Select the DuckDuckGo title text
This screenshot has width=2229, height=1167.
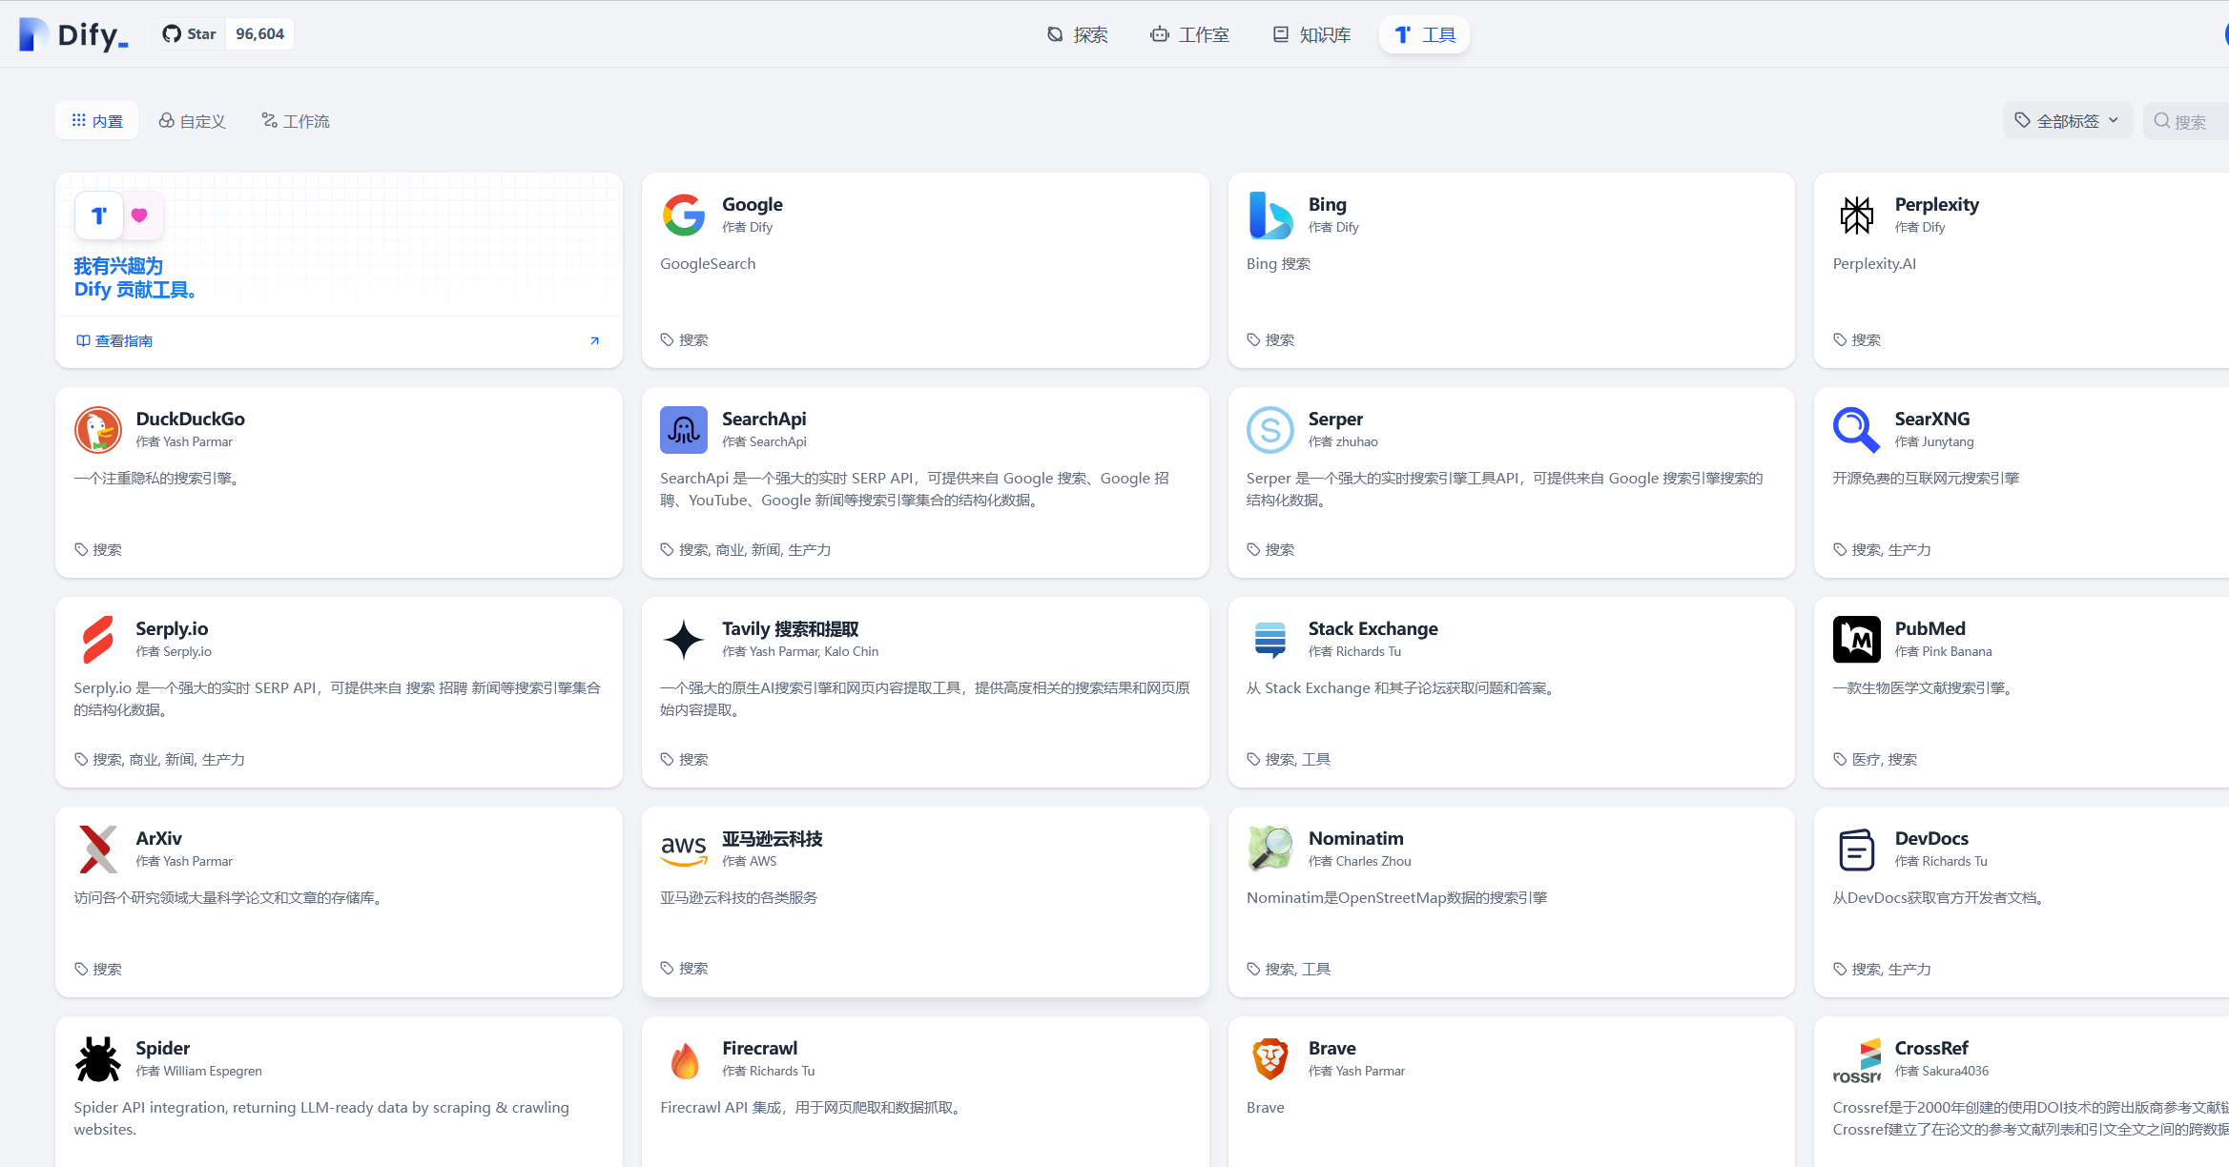[191, 419]
